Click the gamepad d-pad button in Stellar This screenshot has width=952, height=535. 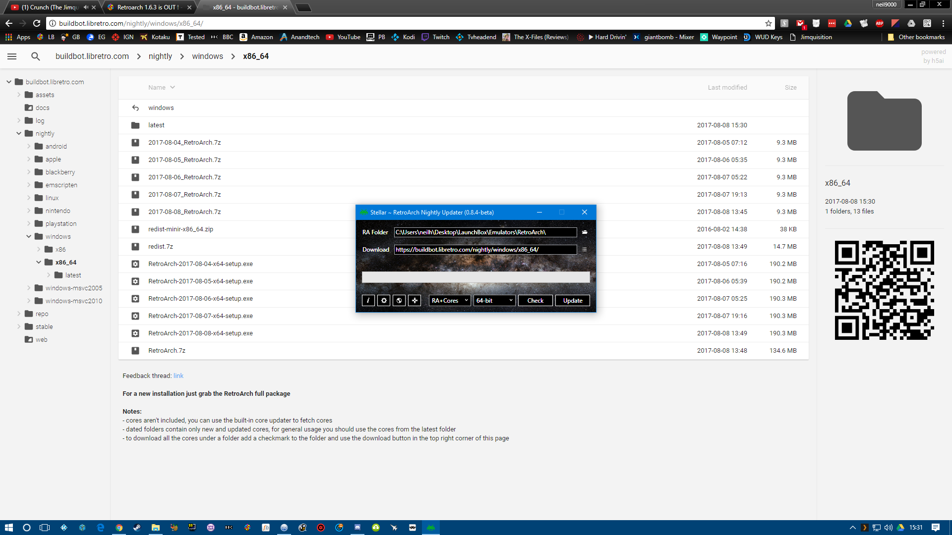415,300
